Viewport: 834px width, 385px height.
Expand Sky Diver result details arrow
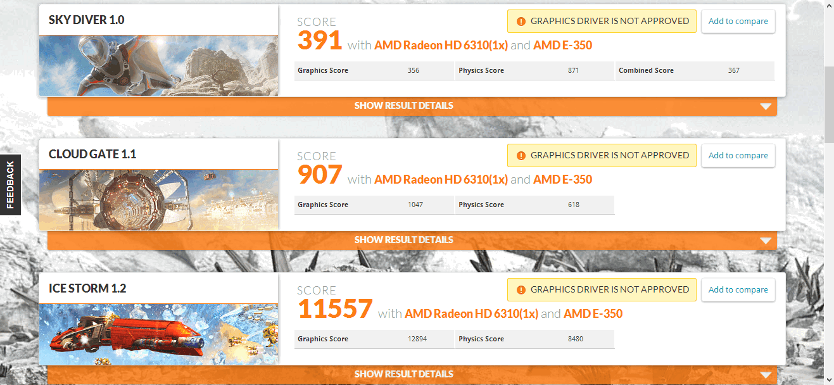tap(766, 106)
